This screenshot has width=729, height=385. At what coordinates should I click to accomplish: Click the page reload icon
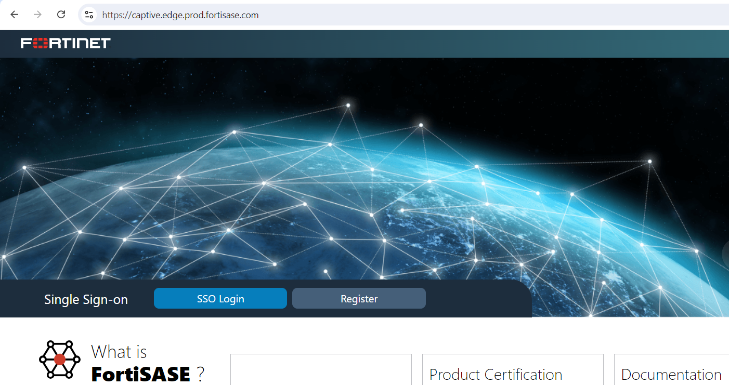tap(61, 15)
